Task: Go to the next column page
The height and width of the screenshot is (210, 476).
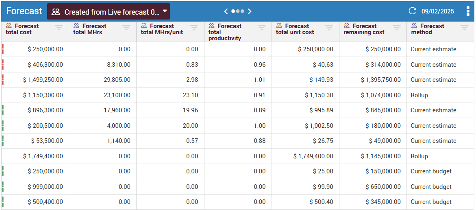Action: (250, 11)
